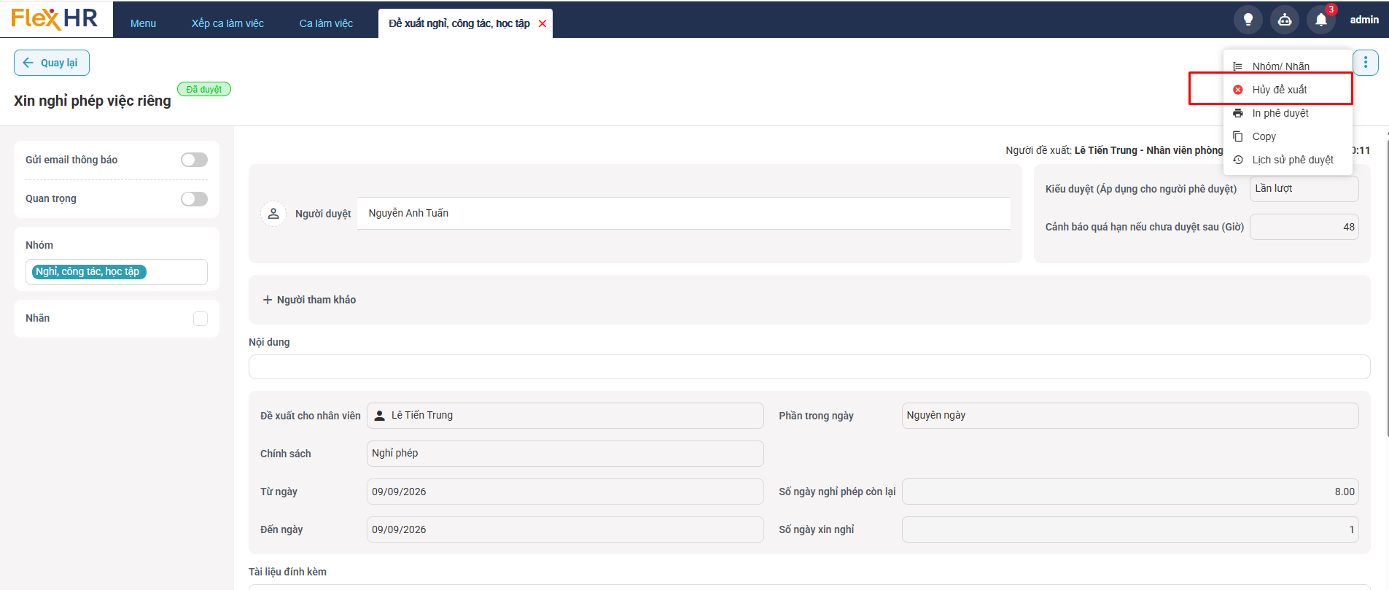Click the FlexHR logo
Screen dimensions: 1389x590
point(55,18)
